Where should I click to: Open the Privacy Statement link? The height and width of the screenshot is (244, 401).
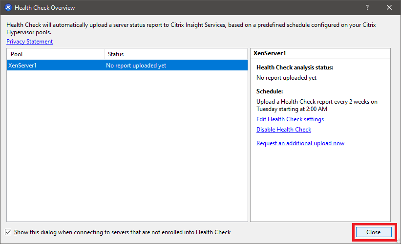(x=29, y=42)
